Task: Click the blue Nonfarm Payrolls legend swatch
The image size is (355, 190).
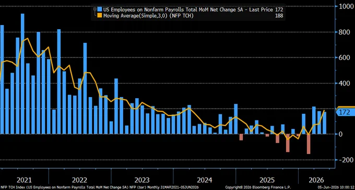Action: pyautogui.click(x=100, y=9)
